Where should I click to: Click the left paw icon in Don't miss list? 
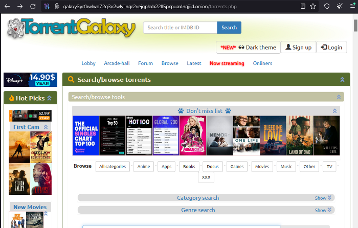point(181,111)
